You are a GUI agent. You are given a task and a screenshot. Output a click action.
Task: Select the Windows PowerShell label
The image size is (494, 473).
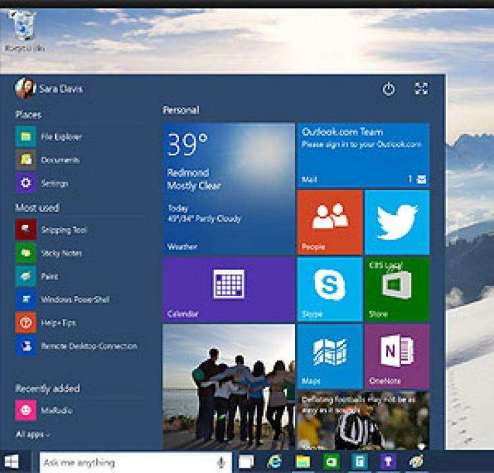(75, 299)
